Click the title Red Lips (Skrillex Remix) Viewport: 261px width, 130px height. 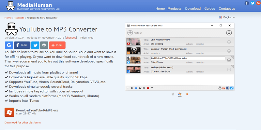coord(162,68)
